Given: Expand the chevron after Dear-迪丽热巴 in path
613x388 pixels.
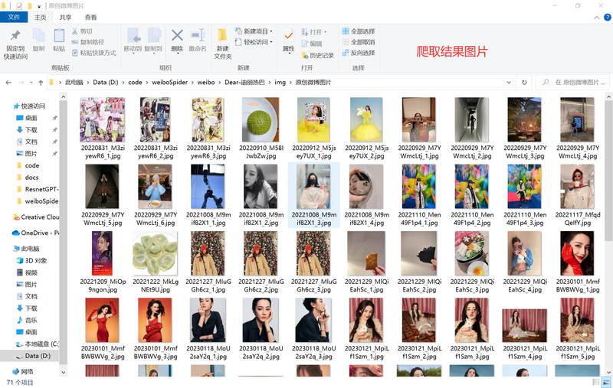Looking at the screenshot, I should click(x=270, y=83).
